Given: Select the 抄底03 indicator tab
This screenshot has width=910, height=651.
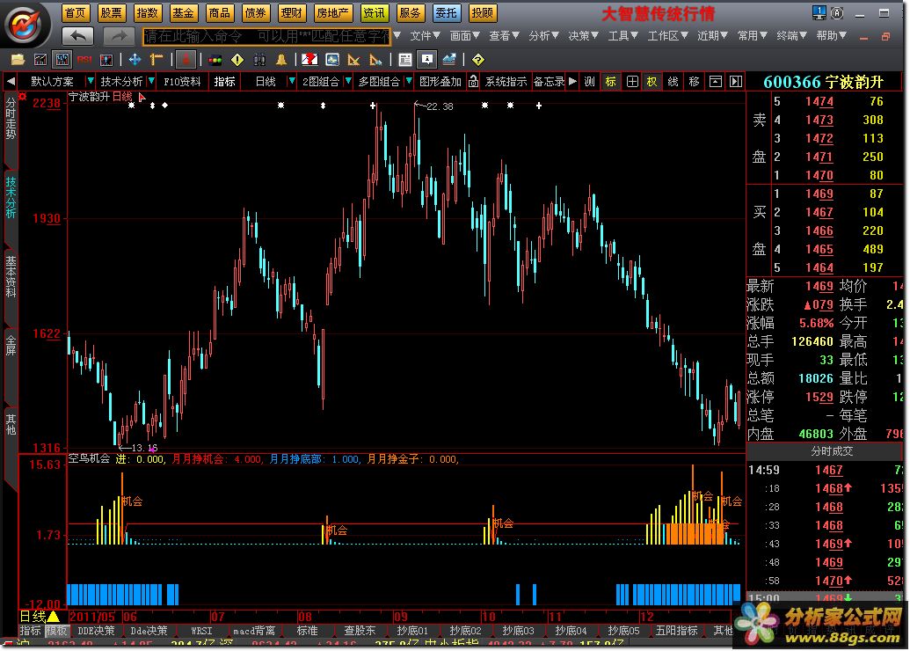Looking at the screenshot, I should point(518,631).
